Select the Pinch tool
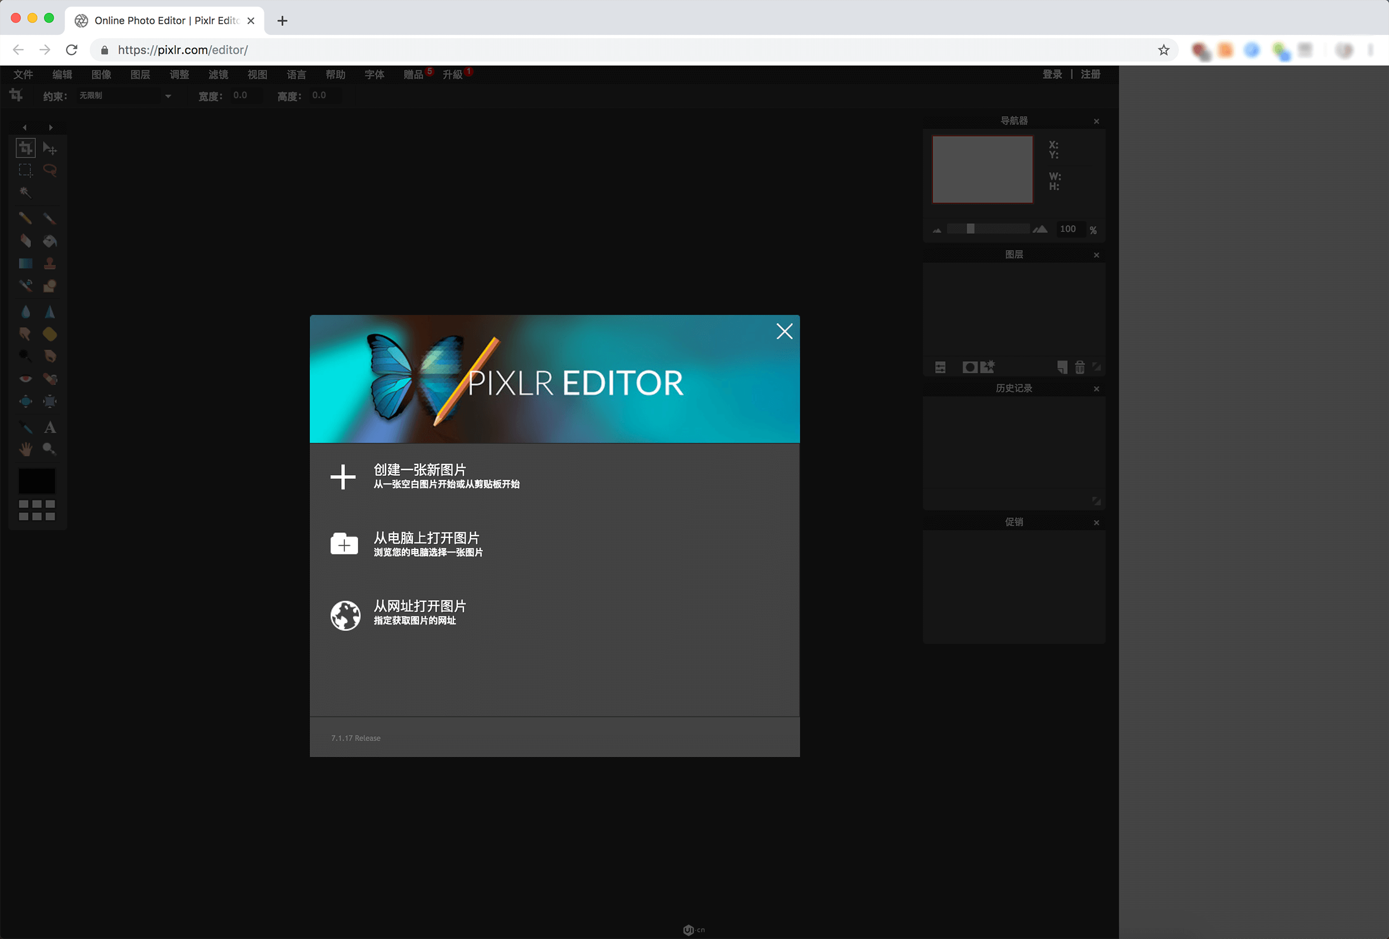This screenshot has width=1389, height=939. point(50,401)
